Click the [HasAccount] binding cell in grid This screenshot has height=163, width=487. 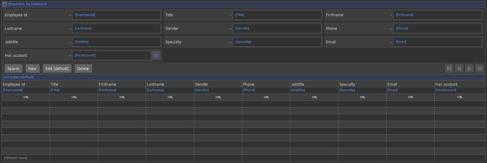pos(460,90)
